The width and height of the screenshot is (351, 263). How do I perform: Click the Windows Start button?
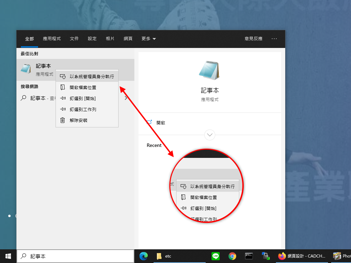coord(8,256)
